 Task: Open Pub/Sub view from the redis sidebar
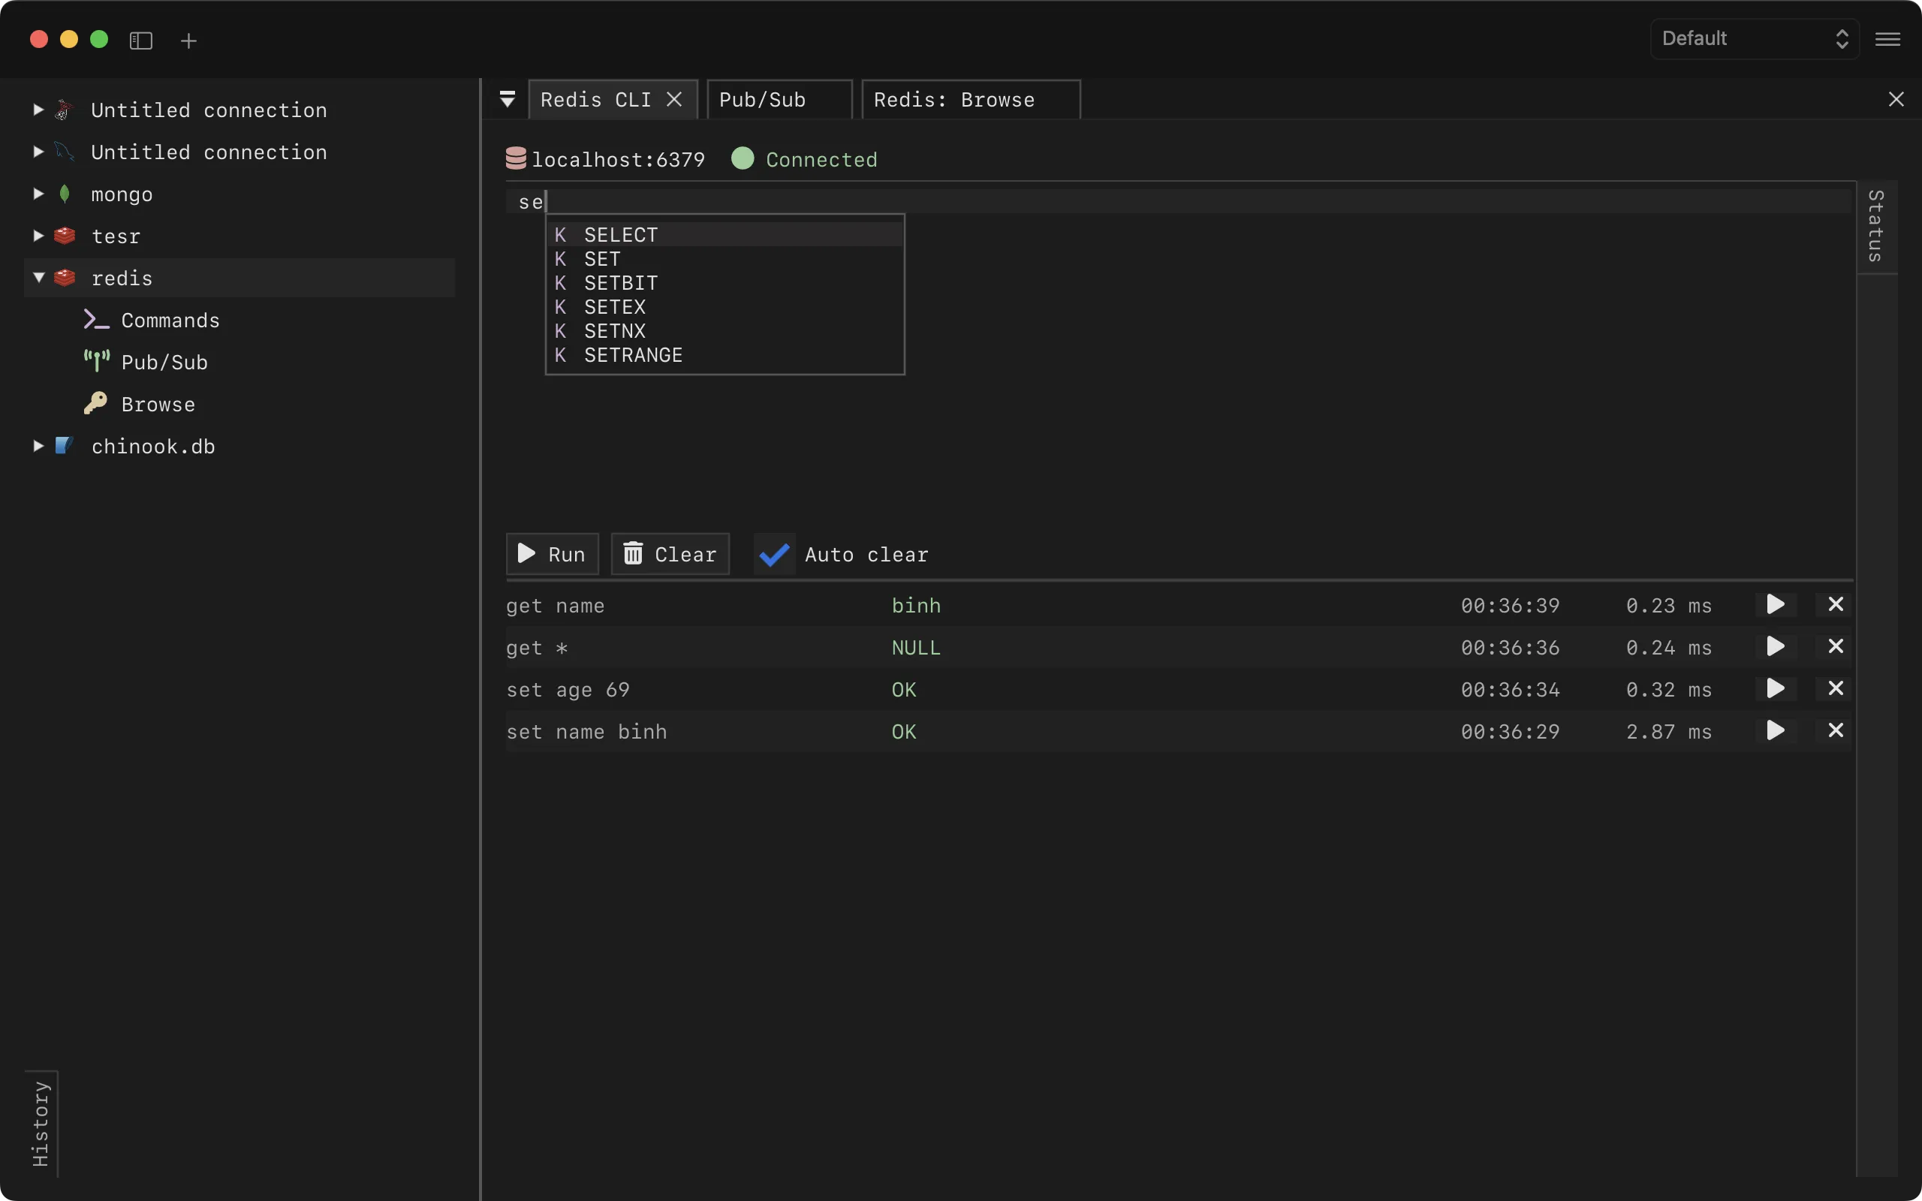(x=164, y=363)
